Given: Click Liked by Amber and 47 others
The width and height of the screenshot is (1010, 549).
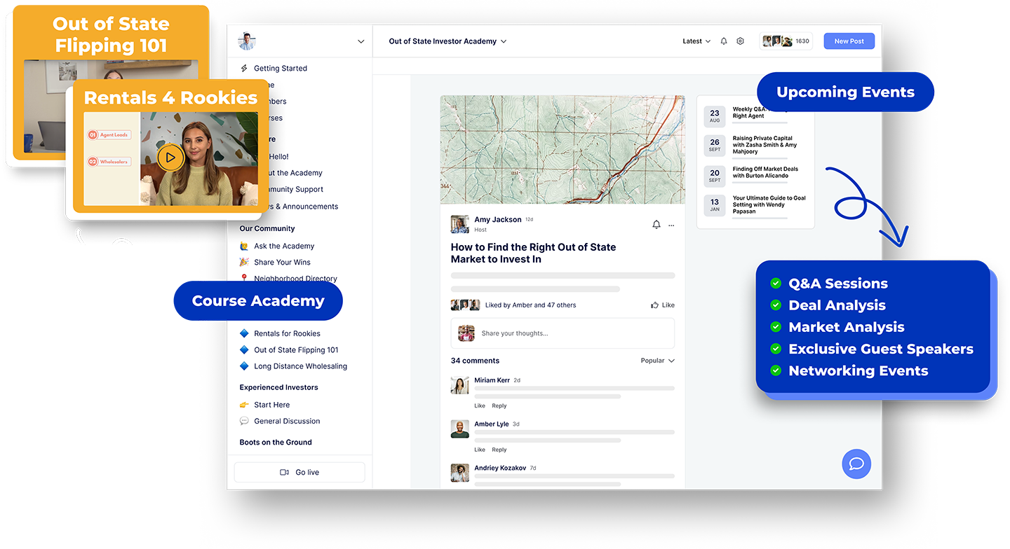Looking at the screenshot, I should click(530, 305).
